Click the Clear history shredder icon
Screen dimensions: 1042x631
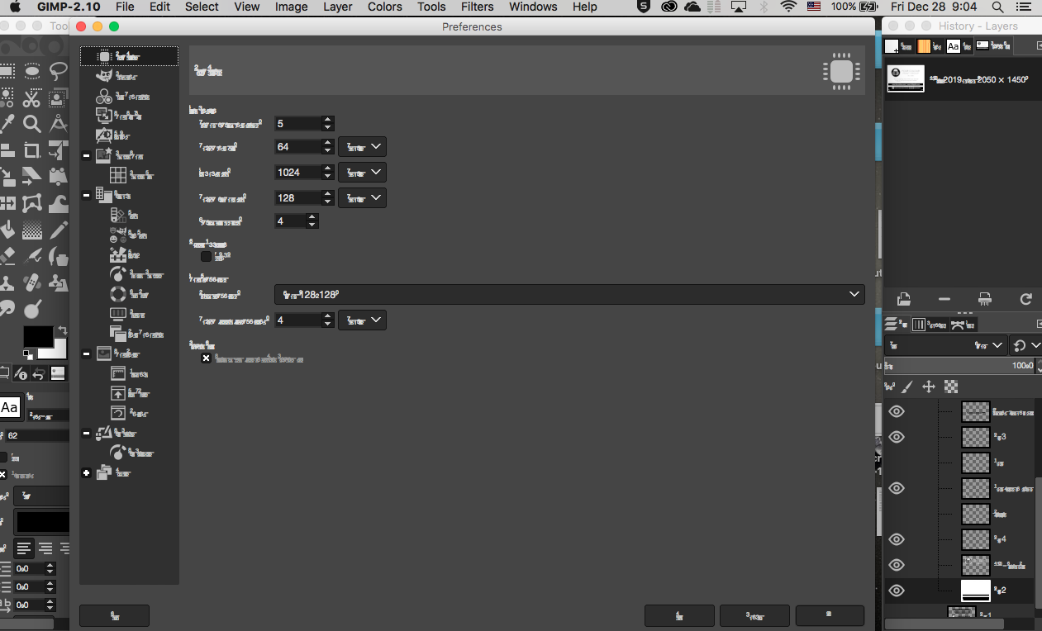click(984, 299)
